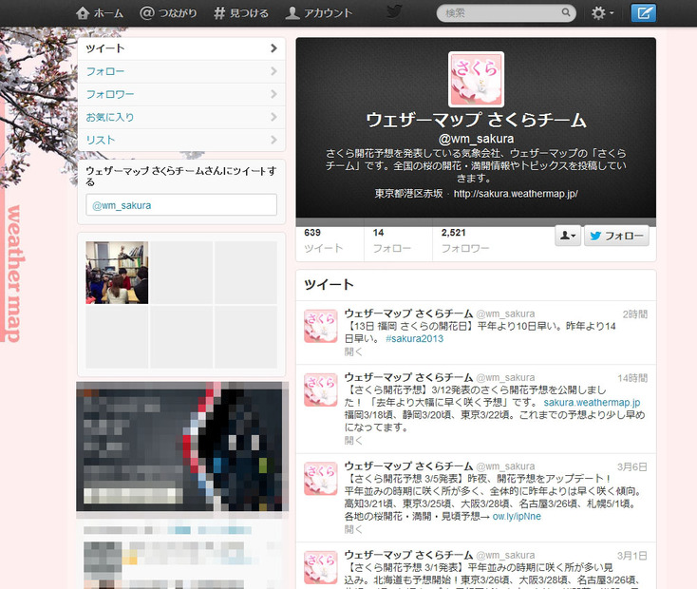Click the 東京都港区赤坂 location text
Image resolution: width=697 pixels, height=589 pixels.
click(x=408, y=194)
